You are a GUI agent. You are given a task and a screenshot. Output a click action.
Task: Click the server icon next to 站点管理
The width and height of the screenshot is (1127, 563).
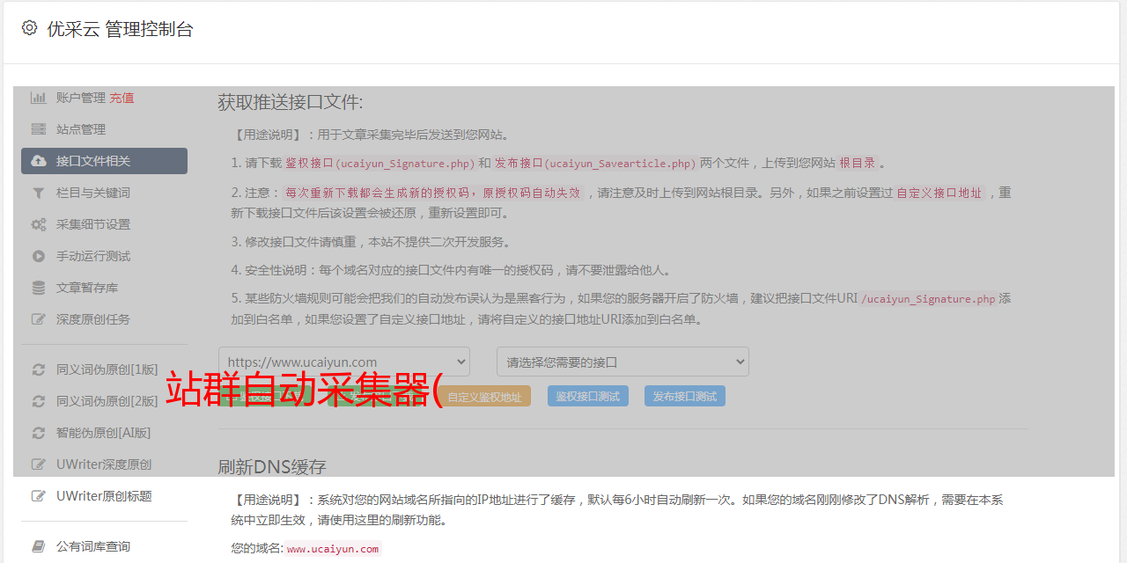39,129
